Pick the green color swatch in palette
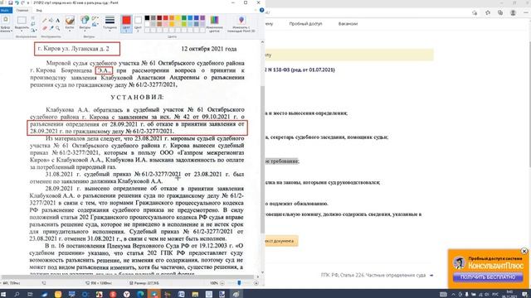This screenshot has width=531, height=298. [184, 17]
